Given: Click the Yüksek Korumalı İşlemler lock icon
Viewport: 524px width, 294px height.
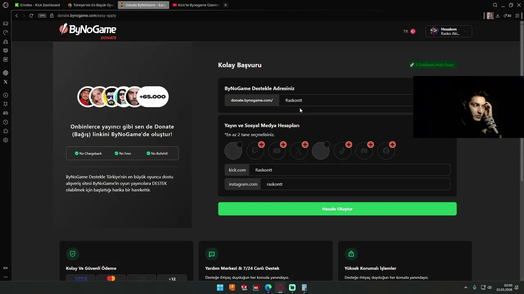Looking at the screenshot, I should click(x=351, y=254).
